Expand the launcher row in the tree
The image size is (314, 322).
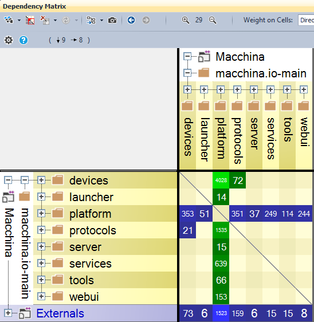click(41, 197)
